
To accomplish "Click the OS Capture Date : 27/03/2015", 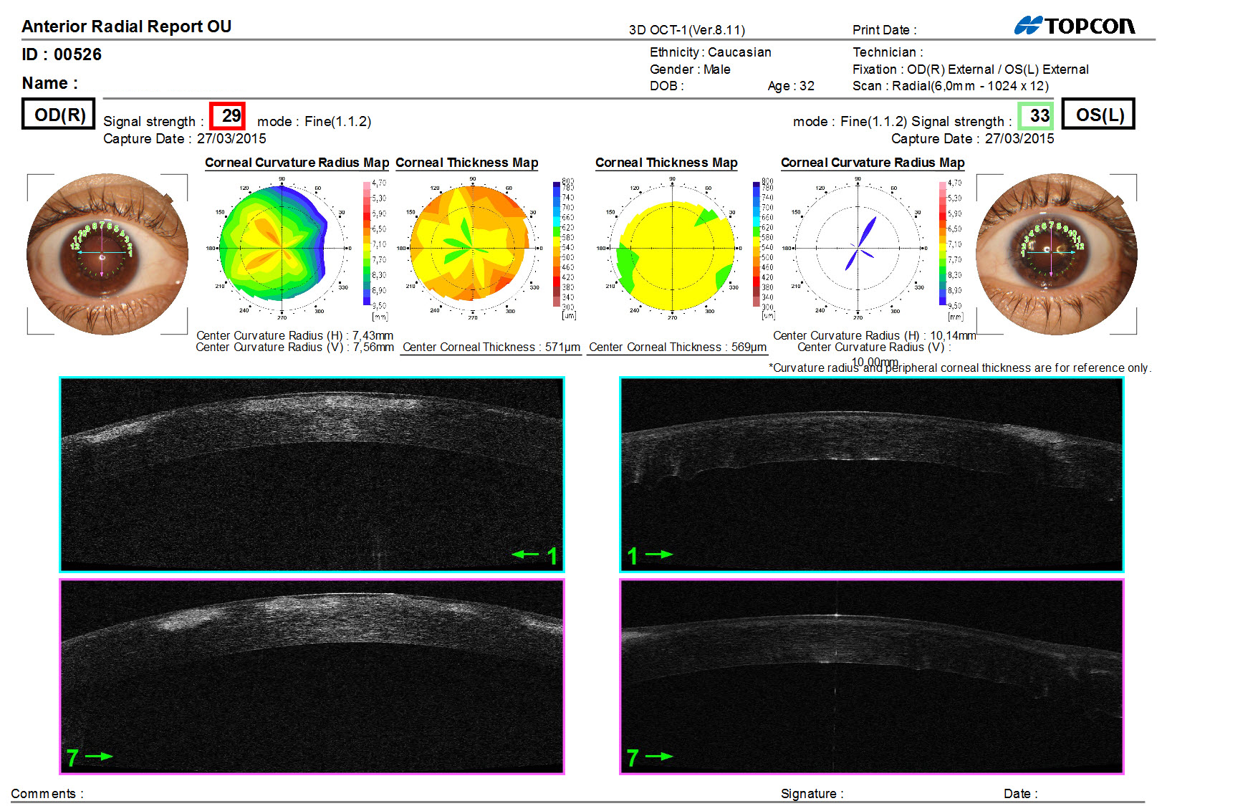I will 973,138.
